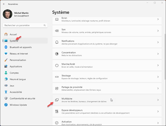Open Multitâche via its right chevron
The height and width of the screenshot is (126, 166).
click(158, 100)
